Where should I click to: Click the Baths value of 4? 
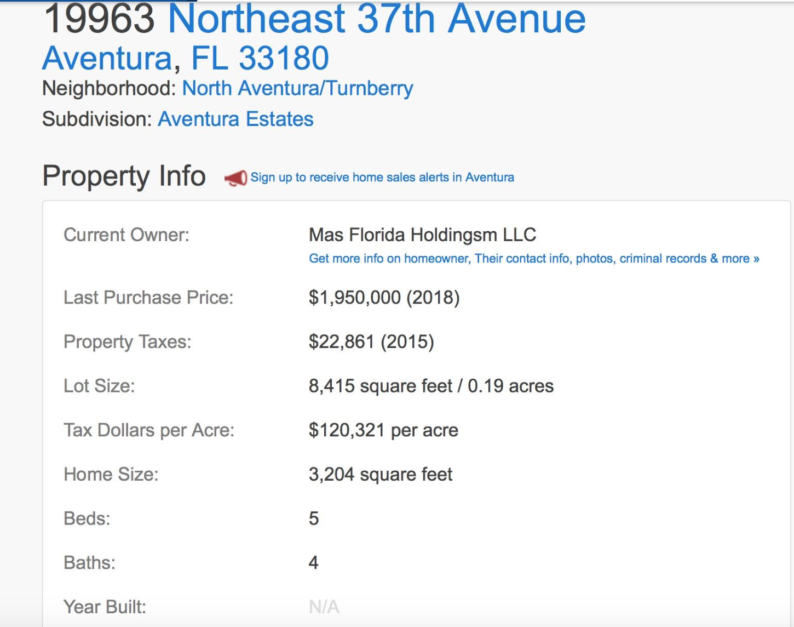point(313,563)
